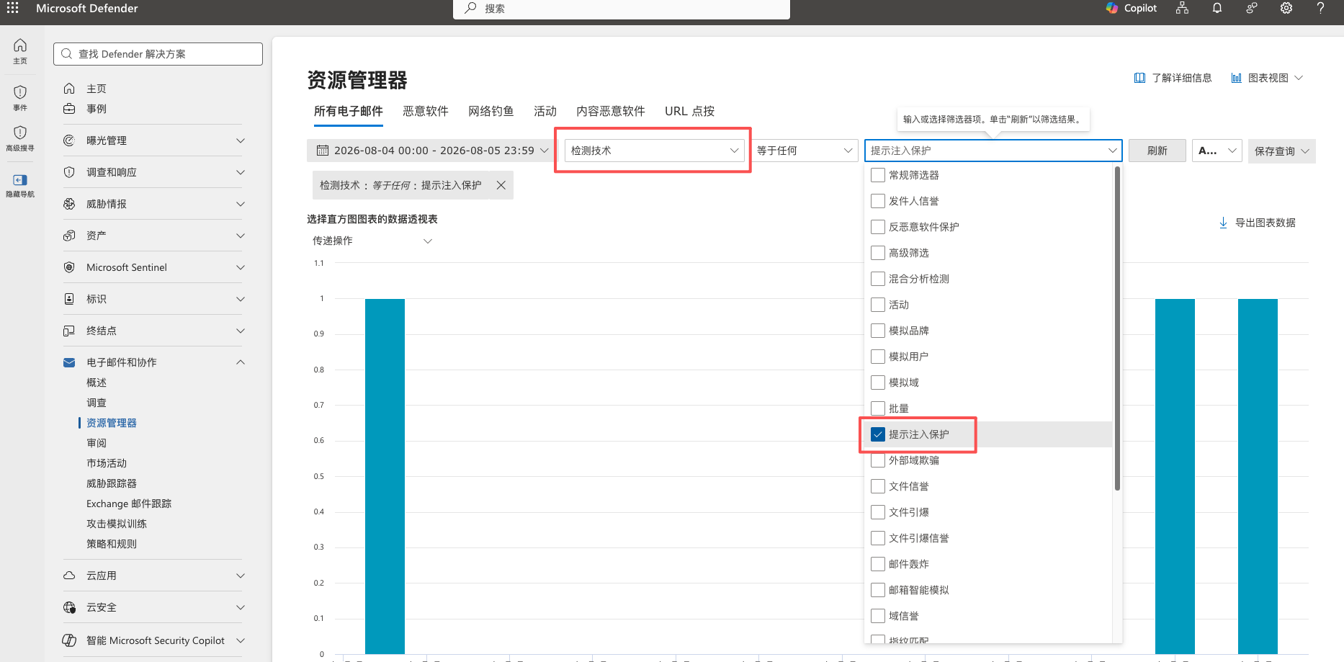Open the 保存查询 dropdown
This screenshot has height=662, width=1344.
coord(1282,151)
